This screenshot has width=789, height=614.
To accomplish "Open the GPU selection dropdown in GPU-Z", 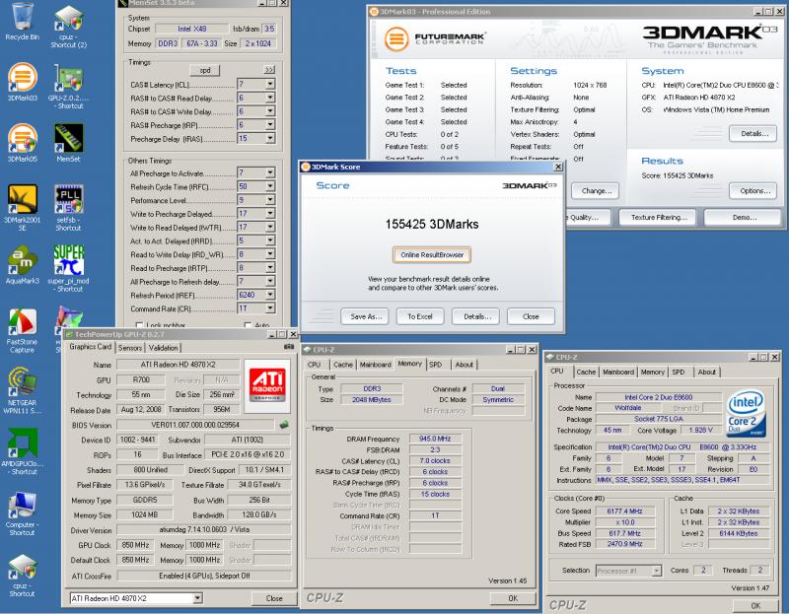I will [x=198, y=598].
